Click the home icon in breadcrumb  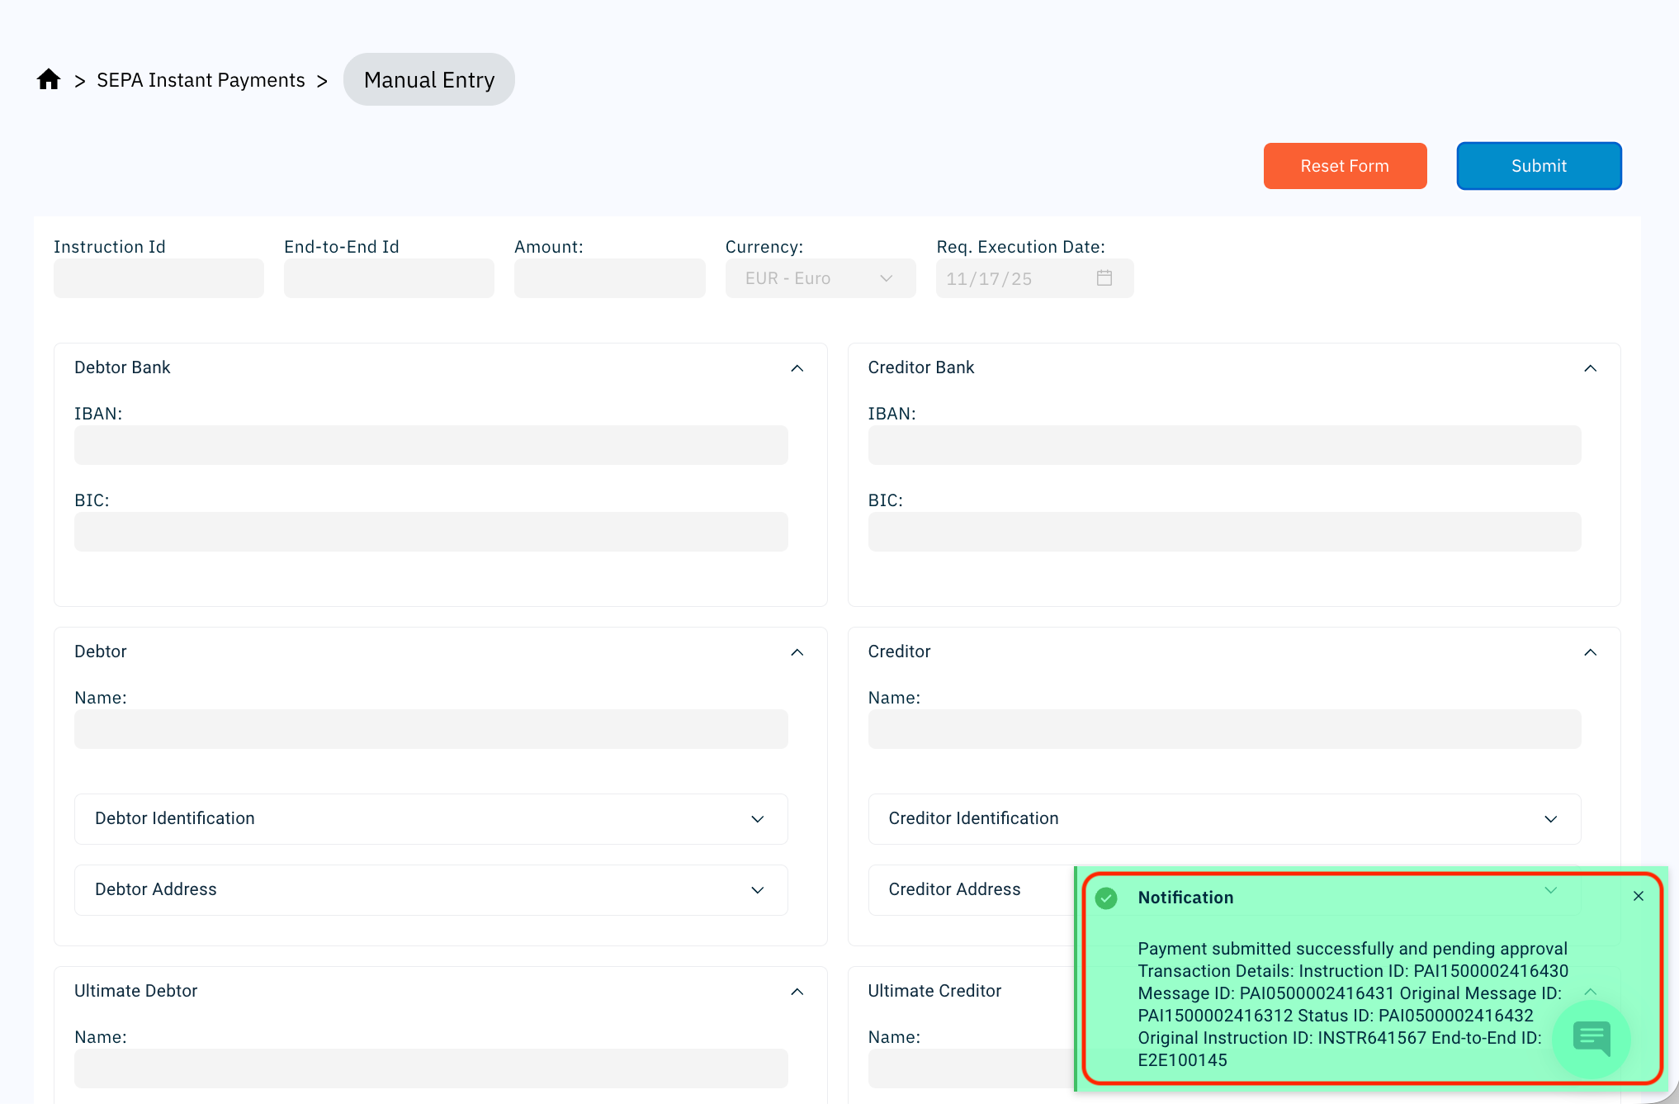(x=49, y=79)
